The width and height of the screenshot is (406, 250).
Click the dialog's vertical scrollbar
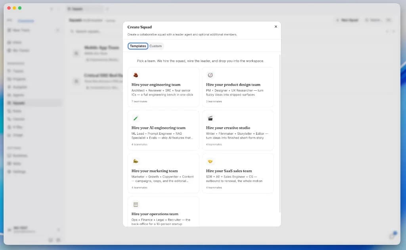[280, 134]
